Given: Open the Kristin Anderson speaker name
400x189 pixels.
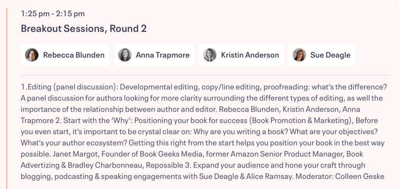Looking at the screenshot, I should point(250,55).
